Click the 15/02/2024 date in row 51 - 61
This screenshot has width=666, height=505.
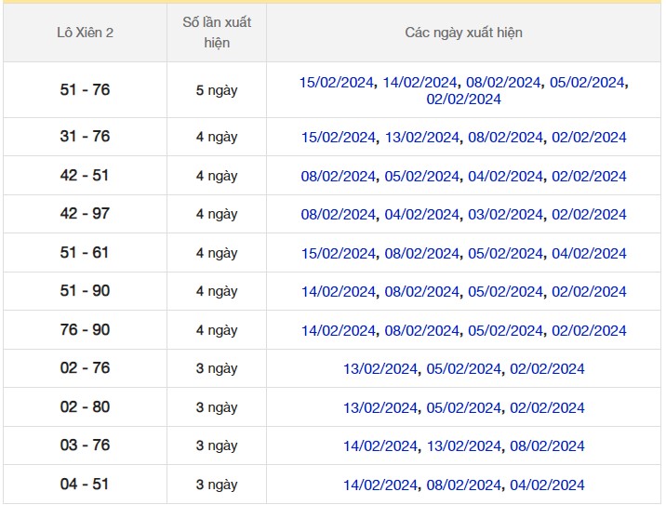pyautogui.click(x=339, y=254)
